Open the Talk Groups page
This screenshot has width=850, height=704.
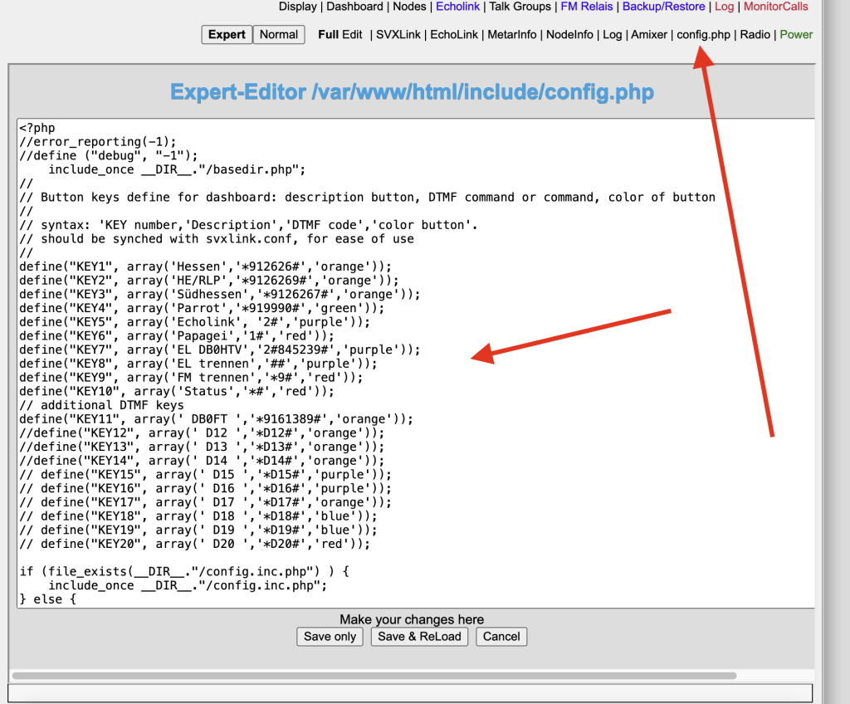point(520,7)
